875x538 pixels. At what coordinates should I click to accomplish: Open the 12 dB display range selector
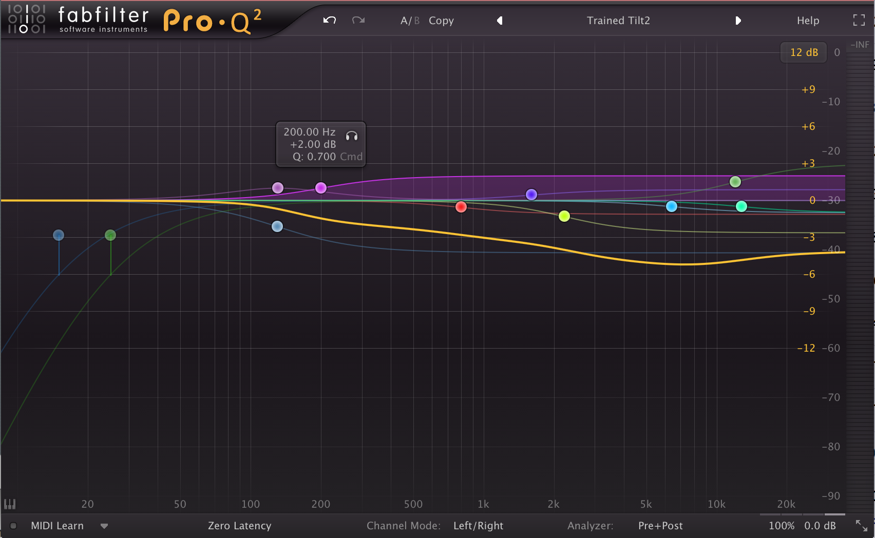pyautogui.click(x=804, y=52)
